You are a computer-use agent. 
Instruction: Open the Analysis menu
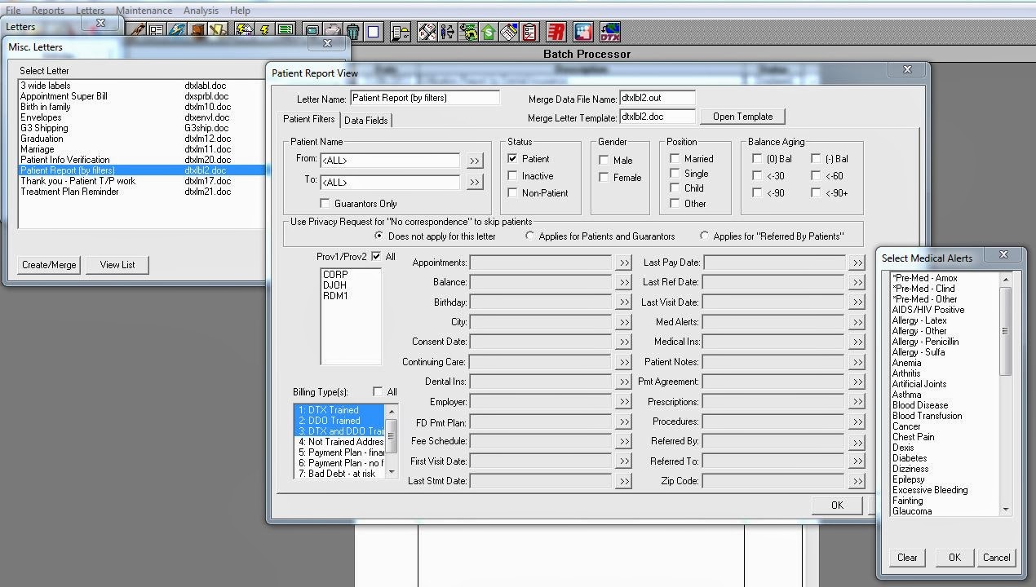tap(201, 11)
